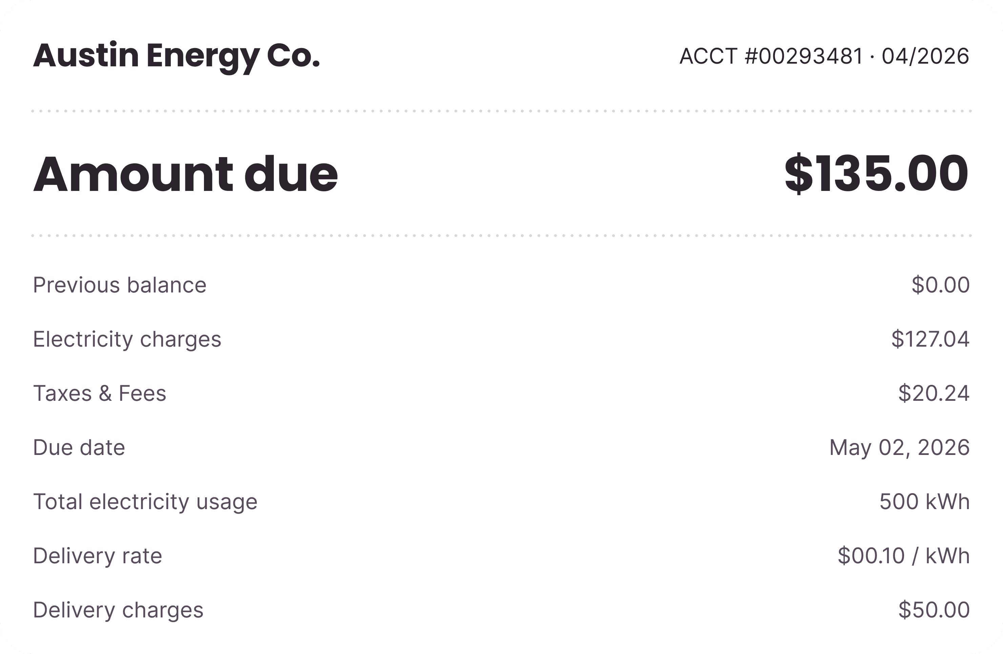The height and width of the screenshot is (654, 1003).
Task: Click the Electricity charges label
Action: click(x=127, y=340)
